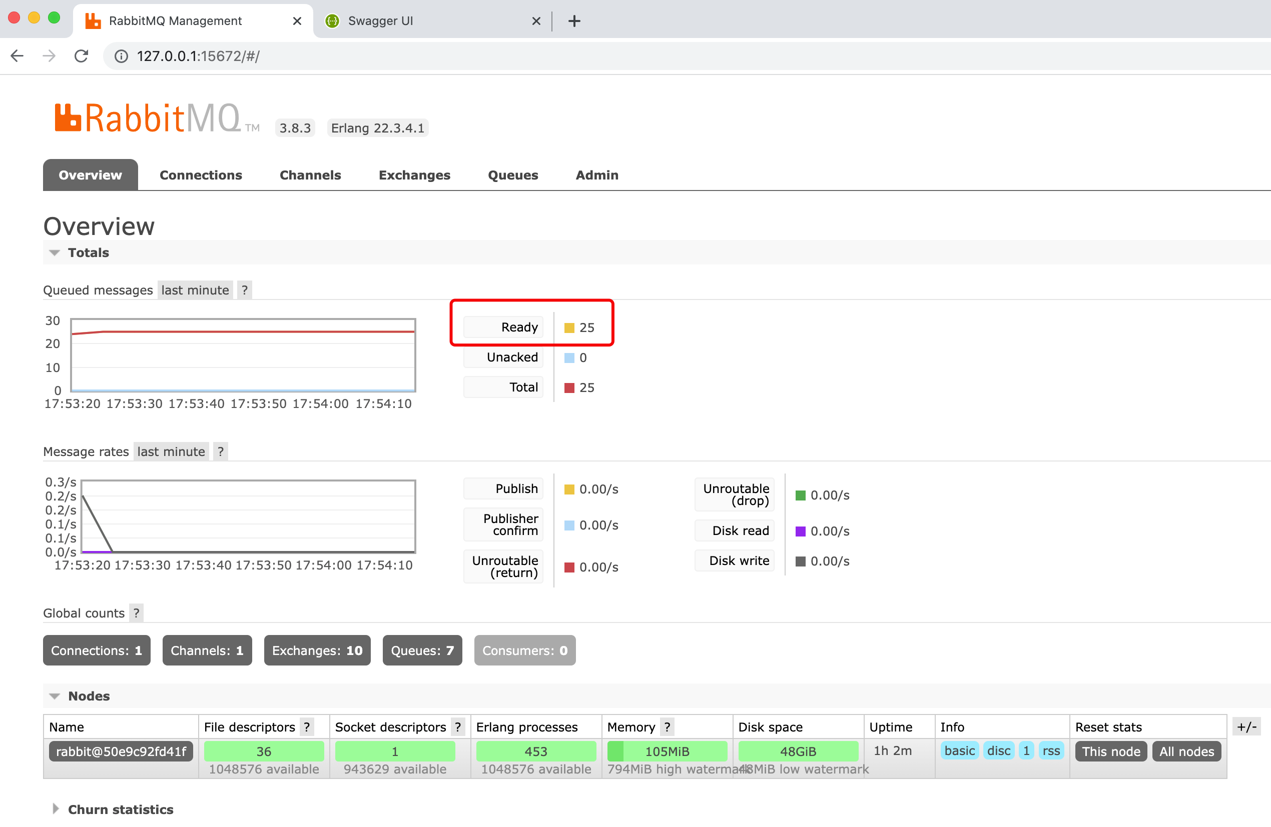Click the Connections: 1 count button

[x=97, y=650]
